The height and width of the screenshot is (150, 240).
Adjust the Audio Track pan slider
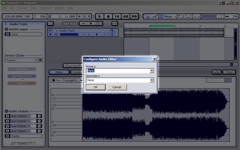(x=96, y=35)
